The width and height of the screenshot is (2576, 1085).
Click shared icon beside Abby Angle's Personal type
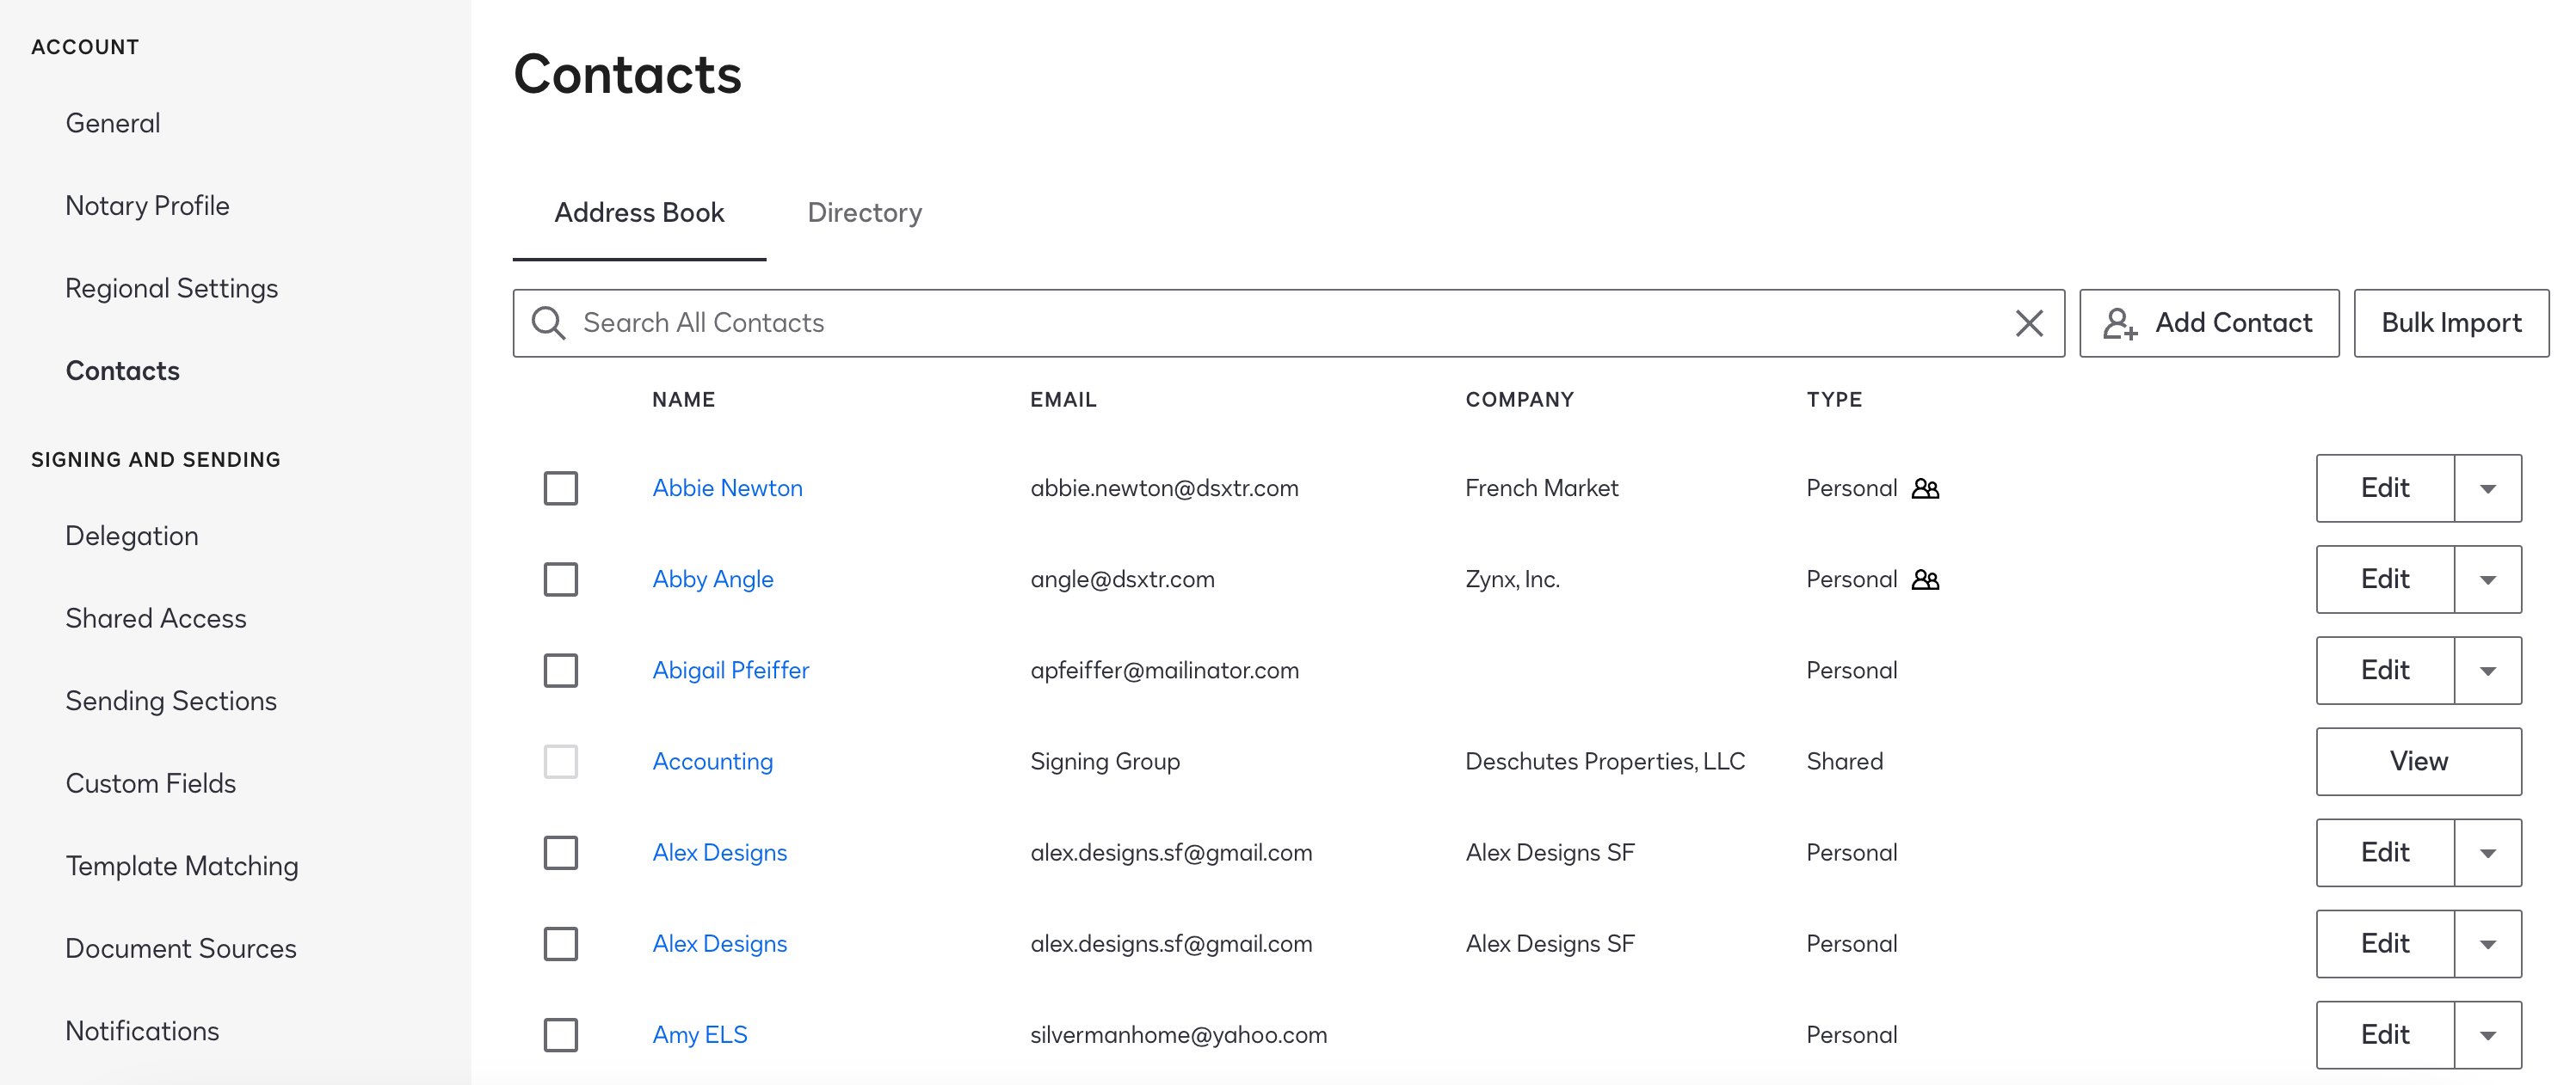(1925, 579)
